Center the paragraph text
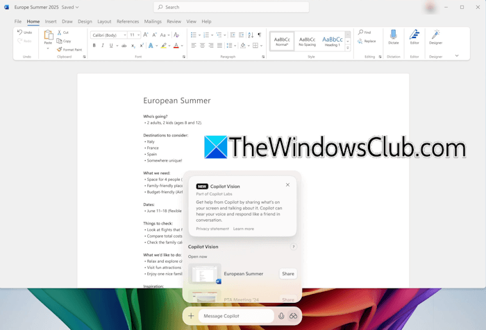The height and width of the screenshot is (330, 486). pyautogui.click(x=202, y=46)
